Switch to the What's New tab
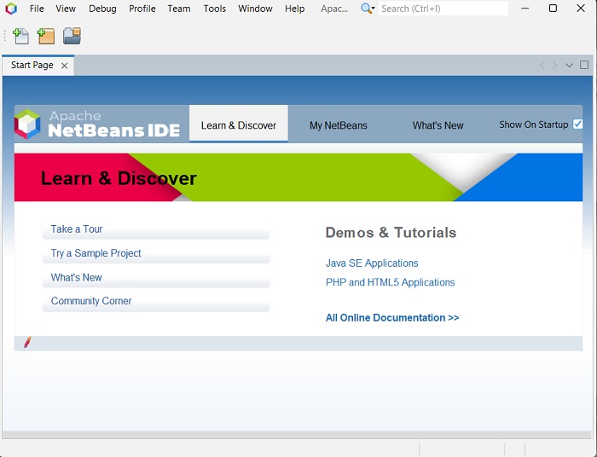Image resolution: width=597 pixels, height=457 pixels. (438, 125)
